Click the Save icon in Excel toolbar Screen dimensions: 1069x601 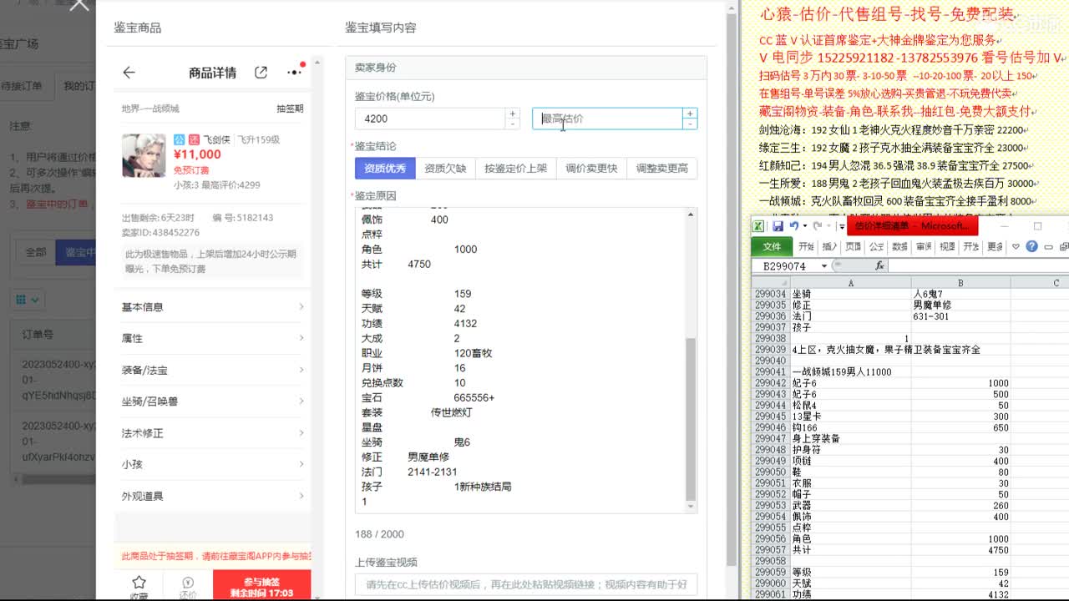pos(778,226)
